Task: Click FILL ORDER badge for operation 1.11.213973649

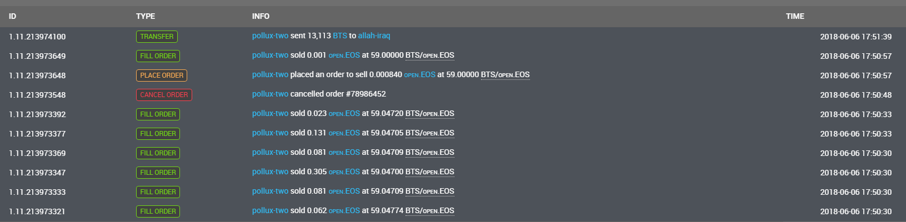Action: coord(158,56)
